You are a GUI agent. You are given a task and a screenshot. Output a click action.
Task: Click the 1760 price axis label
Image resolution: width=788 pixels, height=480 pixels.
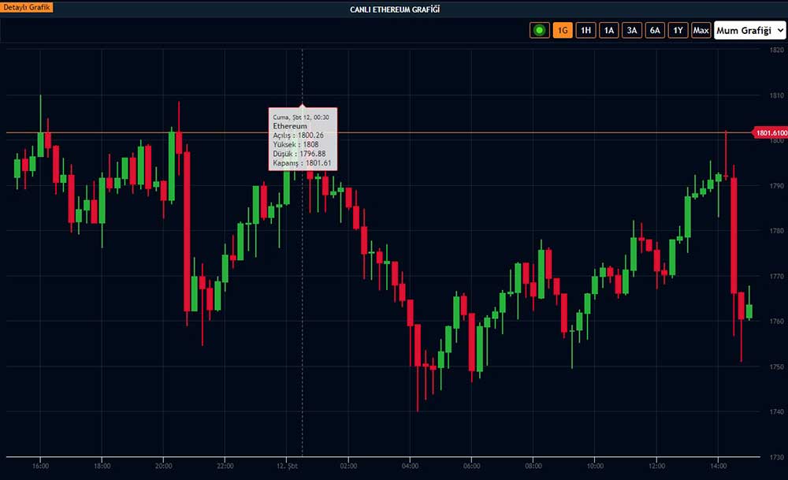[x=776, y=321]
